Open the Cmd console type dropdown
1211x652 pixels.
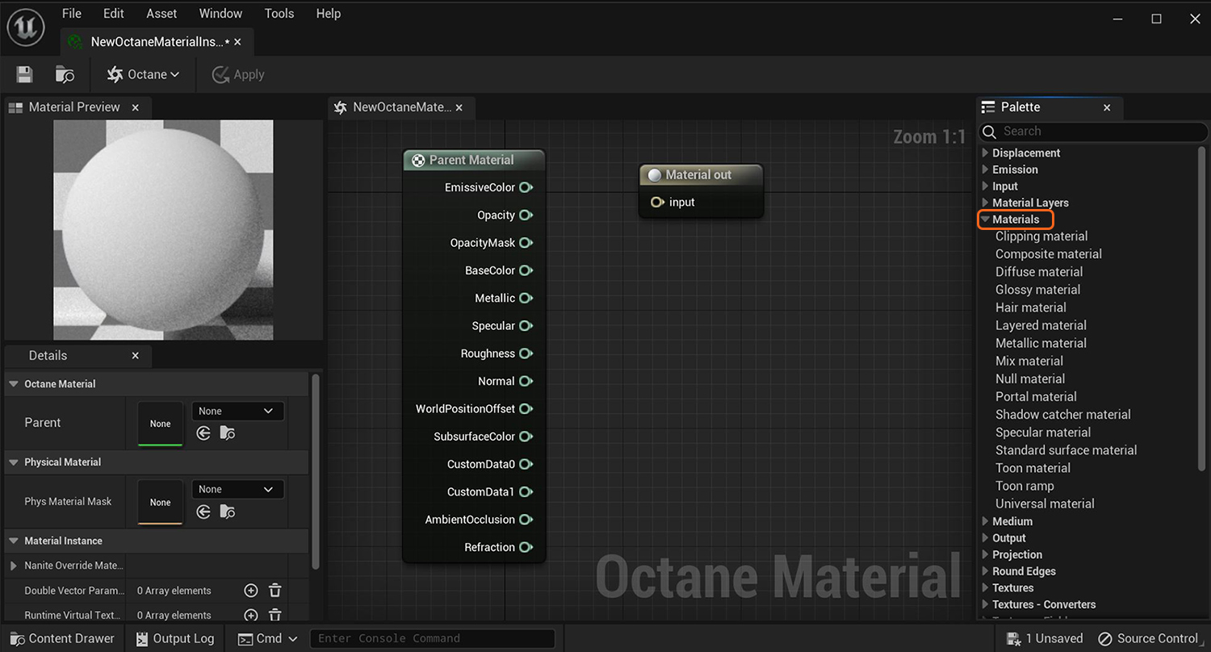coord(268,638)
